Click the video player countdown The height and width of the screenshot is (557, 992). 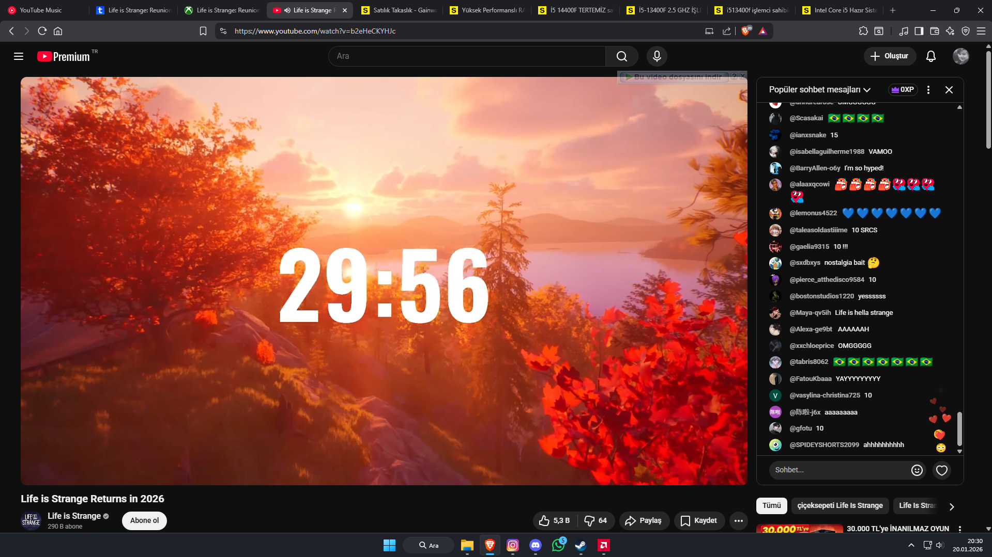pos(384,285)
